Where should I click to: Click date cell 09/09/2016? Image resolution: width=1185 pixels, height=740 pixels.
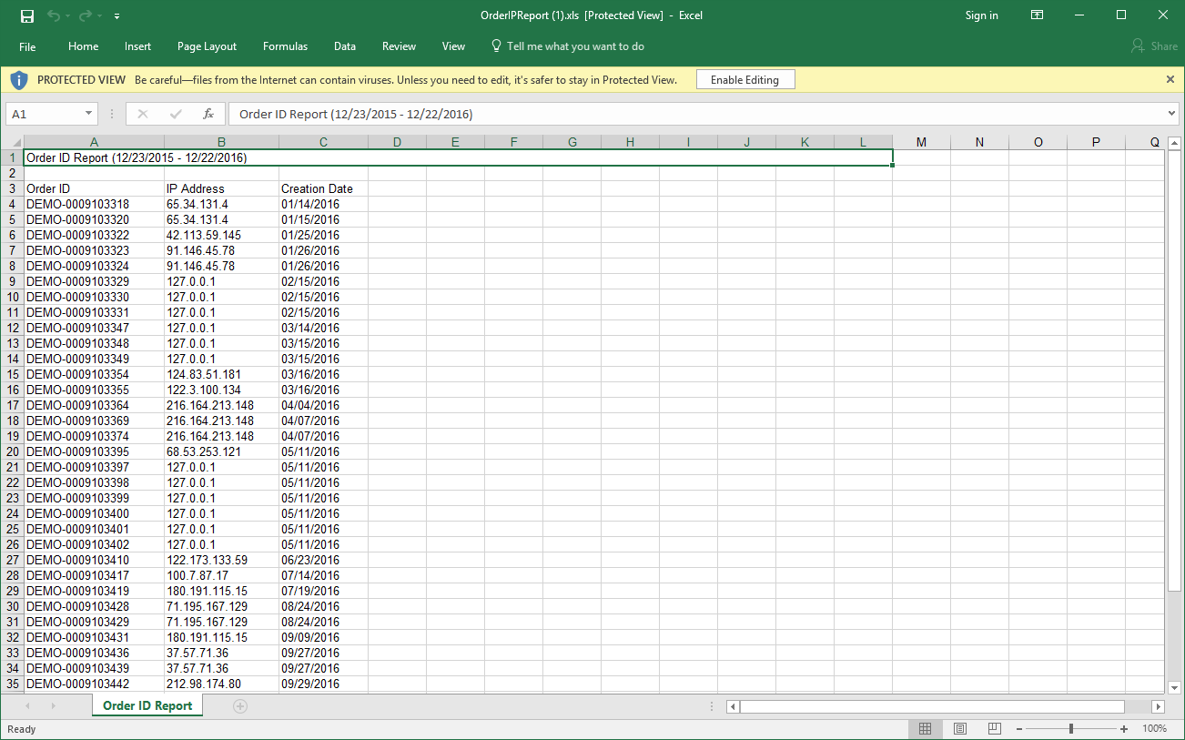323,637
